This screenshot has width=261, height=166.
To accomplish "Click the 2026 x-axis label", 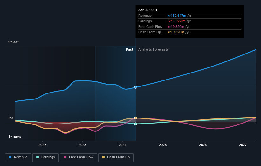I will (203, 145).
